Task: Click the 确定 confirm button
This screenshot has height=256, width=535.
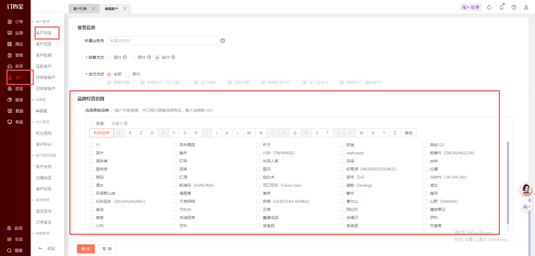Action: click(x=86, y=249)
